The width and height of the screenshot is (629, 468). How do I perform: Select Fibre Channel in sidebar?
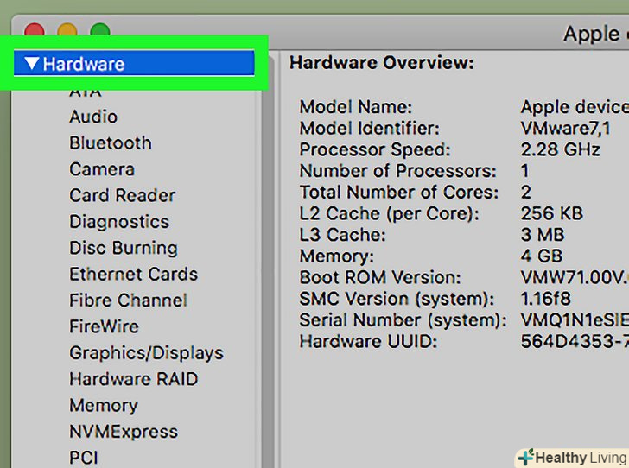pyautogui.click(x=128, y=300)
